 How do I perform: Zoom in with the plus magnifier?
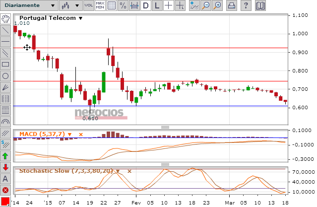(x=217, y=5)
